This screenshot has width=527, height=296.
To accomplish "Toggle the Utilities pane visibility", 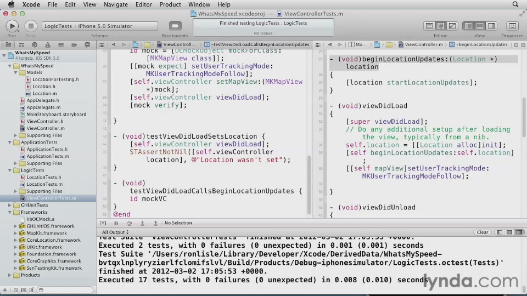I will (491, 26).
